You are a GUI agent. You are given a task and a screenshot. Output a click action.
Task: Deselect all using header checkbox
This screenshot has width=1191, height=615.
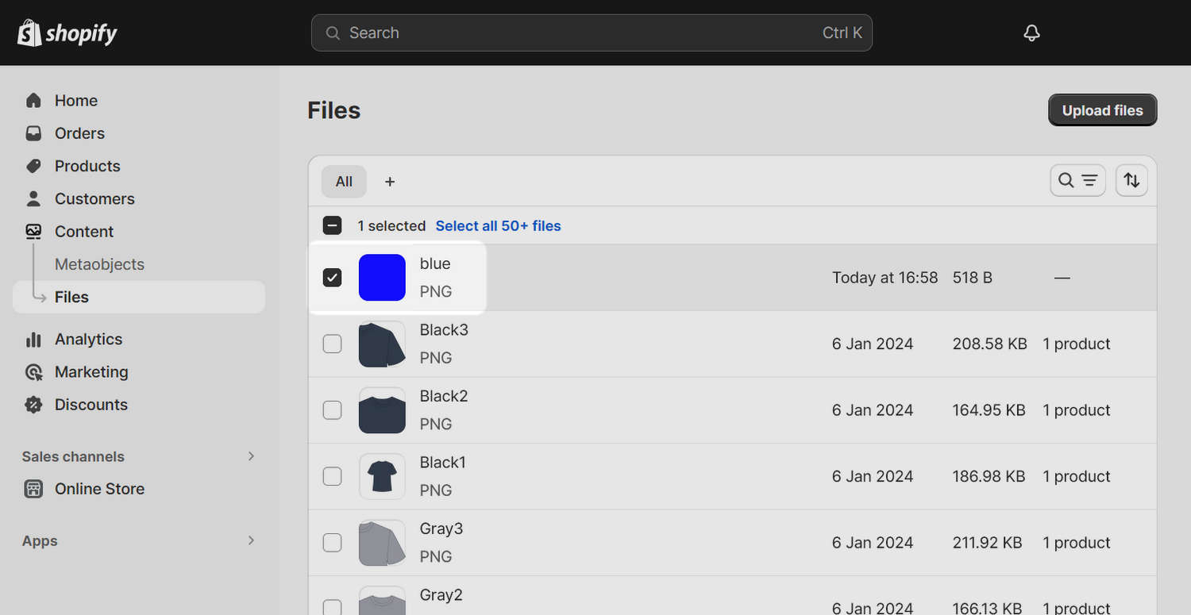333,225
